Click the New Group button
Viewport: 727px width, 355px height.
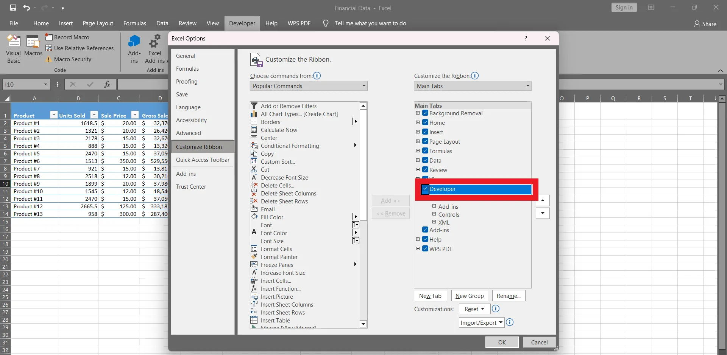470,296
